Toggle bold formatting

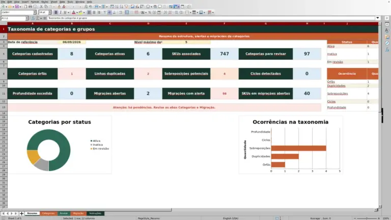tap(56, 12)
